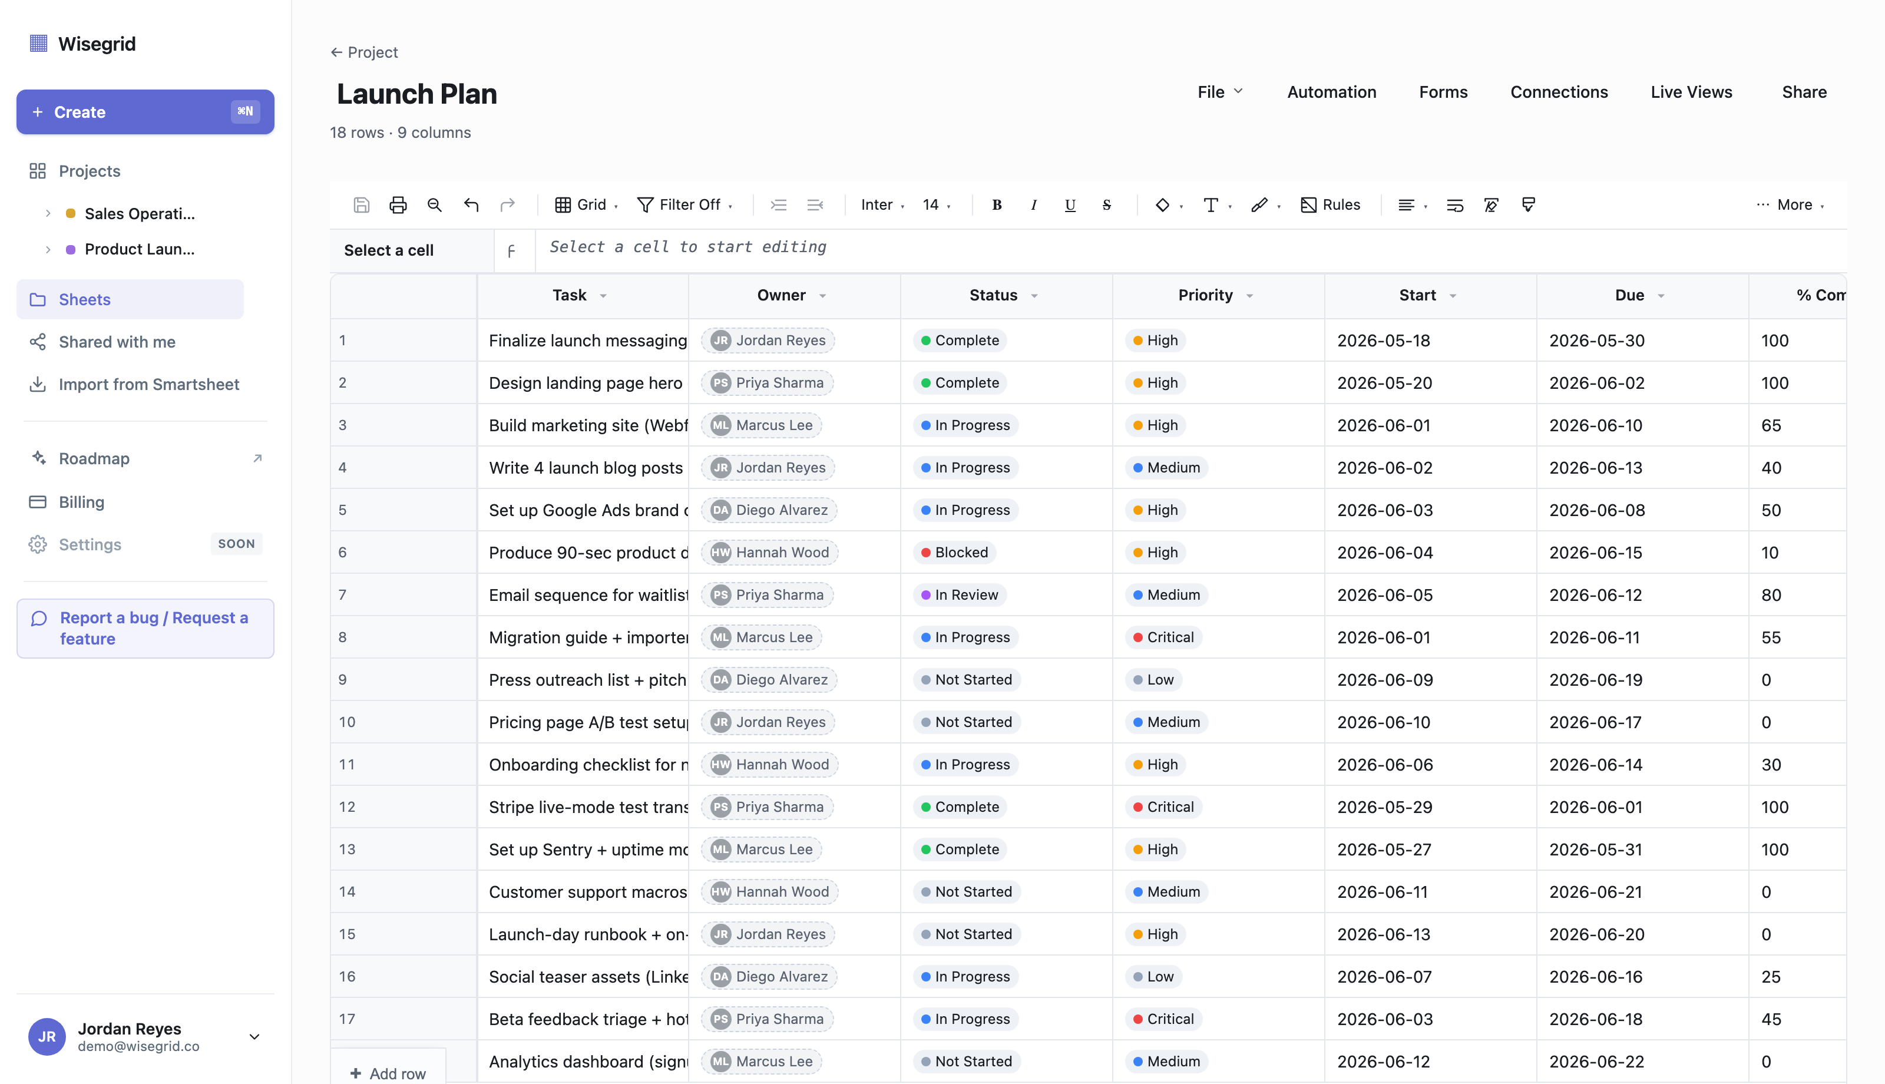
Task: Open the text alignment dropdown
Action: [1412, 205]
